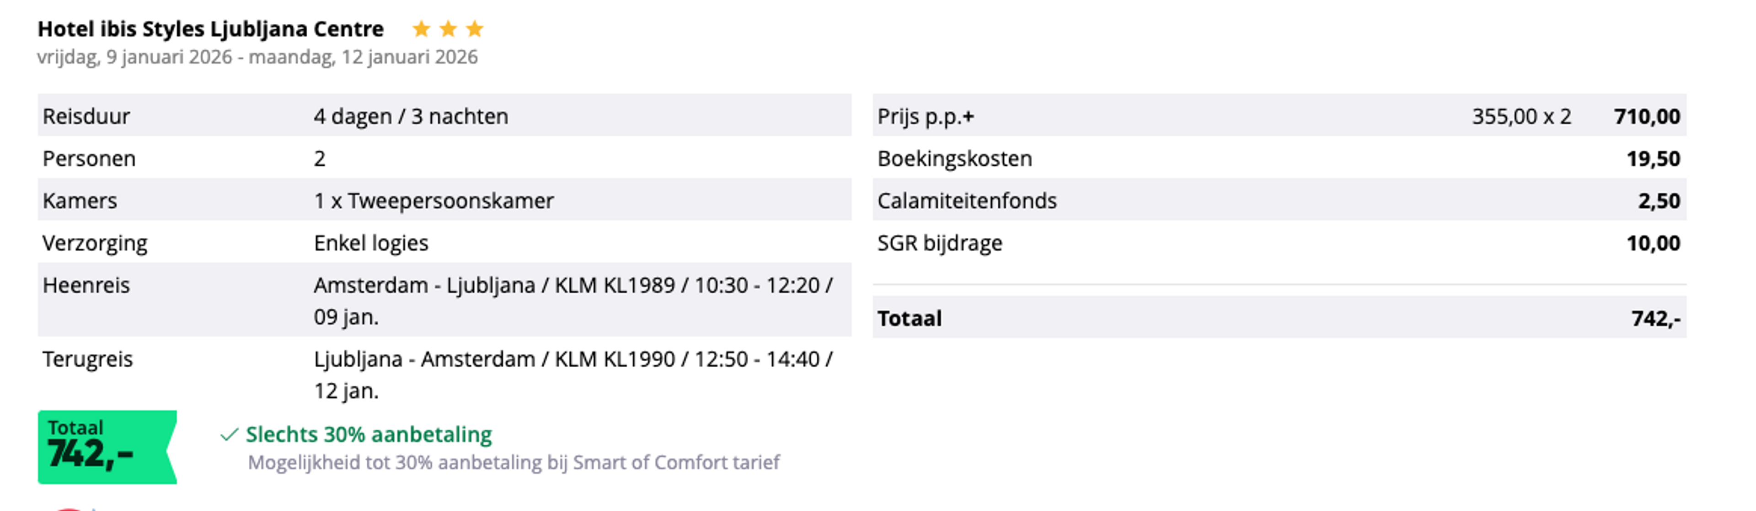1756x511 pixels.
Task: Select the travel dates line under hotel name
Action: pos(257,57)
